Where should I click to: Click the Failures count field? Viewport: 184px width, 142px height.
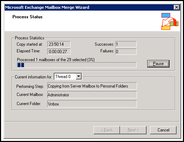pyautogui.click(x=126, y=52)
